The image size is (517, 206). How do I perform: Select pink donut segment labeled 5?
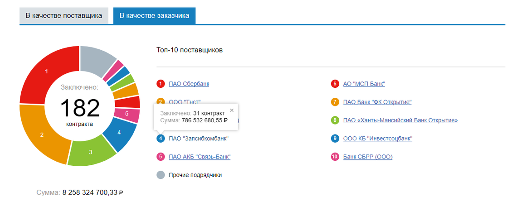(127, 114)
